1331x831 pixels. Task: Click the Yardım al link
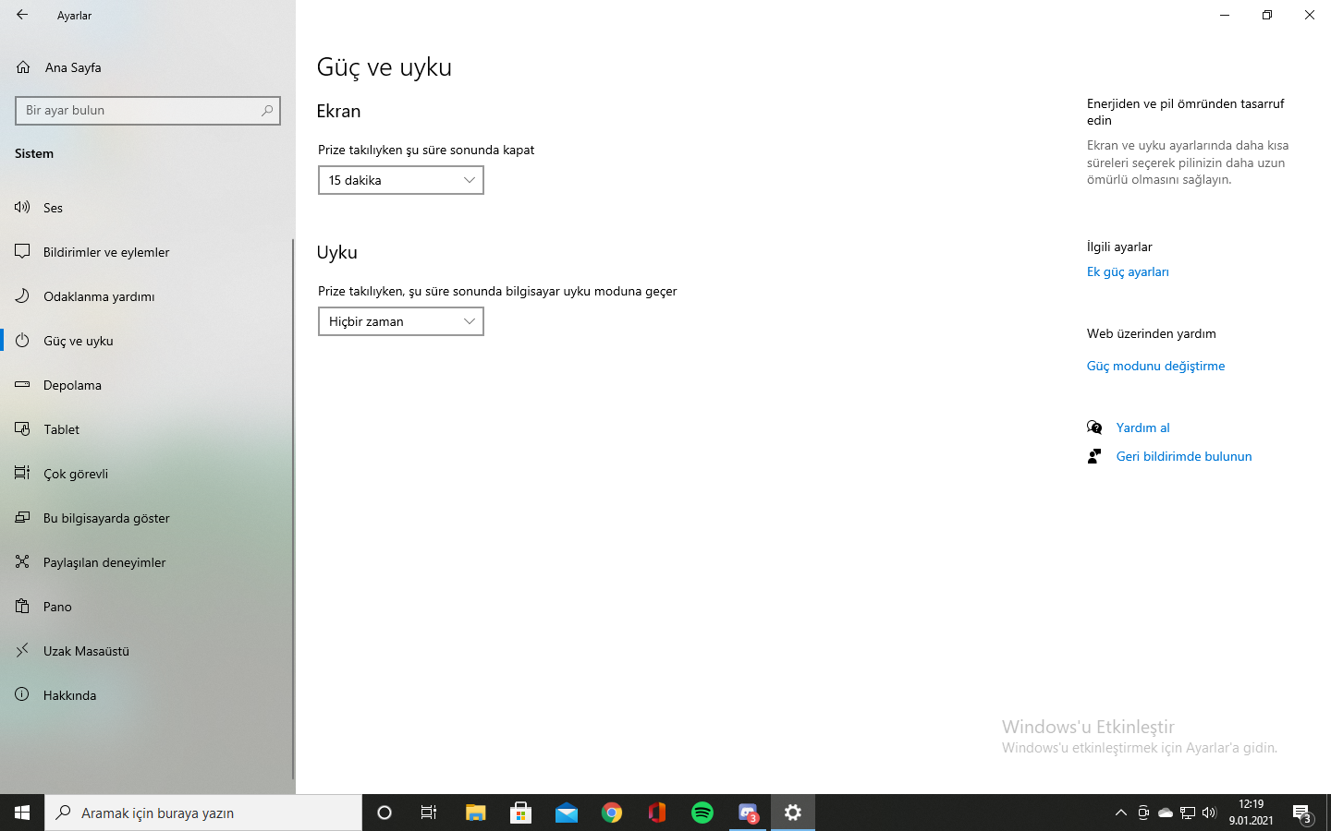pos(1142,428)
